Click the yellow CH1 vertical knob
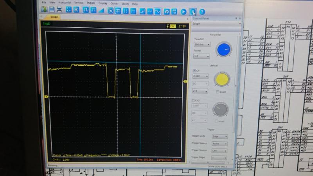The image size is (313, 176). pyautogui.click(x=222, y=79)
